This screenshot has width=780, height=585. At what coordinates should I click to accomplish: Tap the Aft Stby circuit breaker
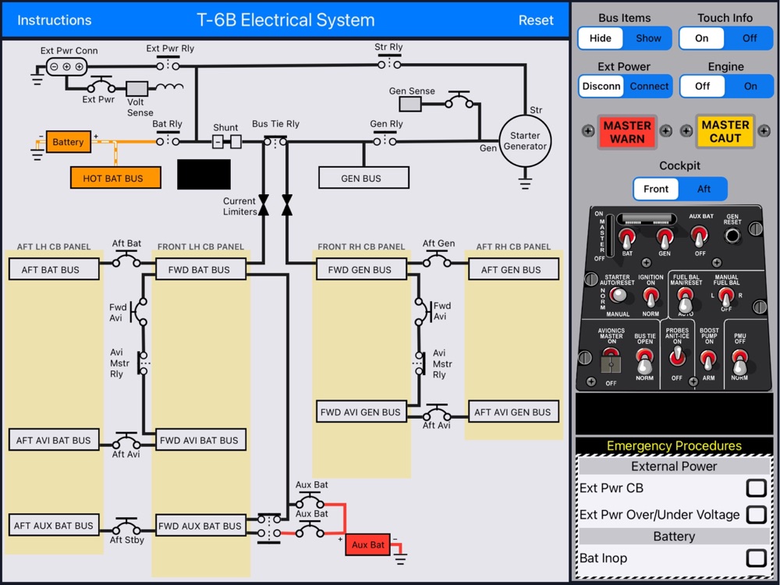[x=126, y=526]
